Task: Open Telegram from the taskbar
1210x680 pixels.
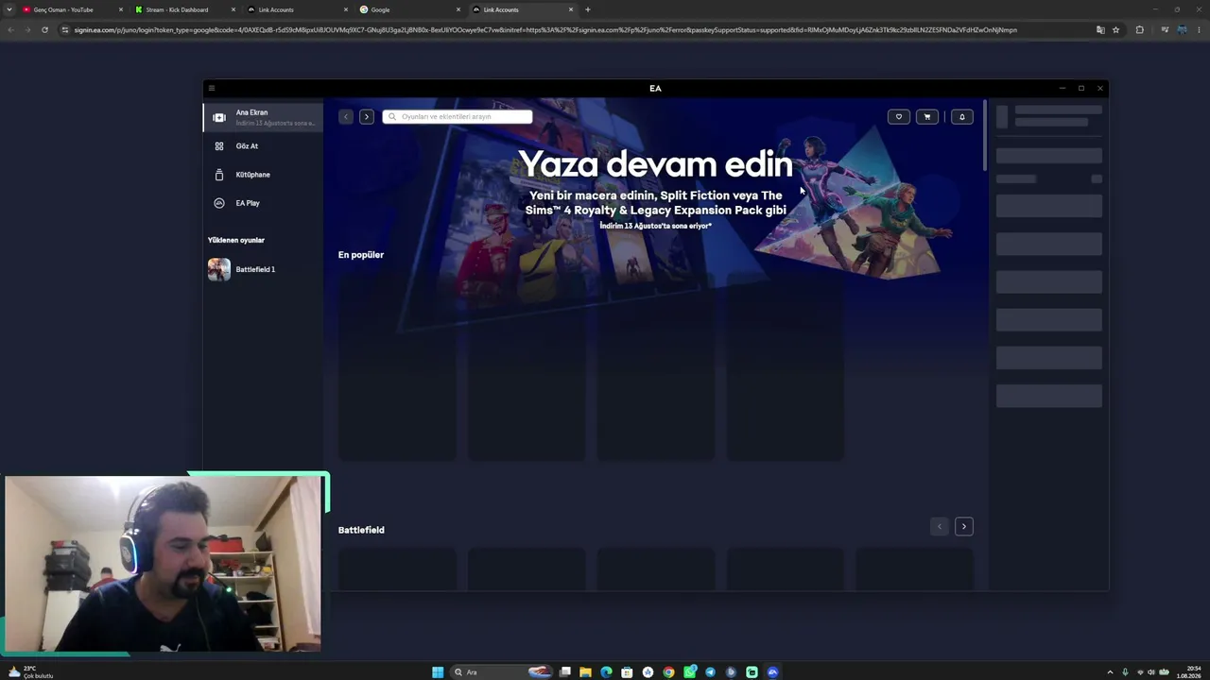Action: pos(710,672)
